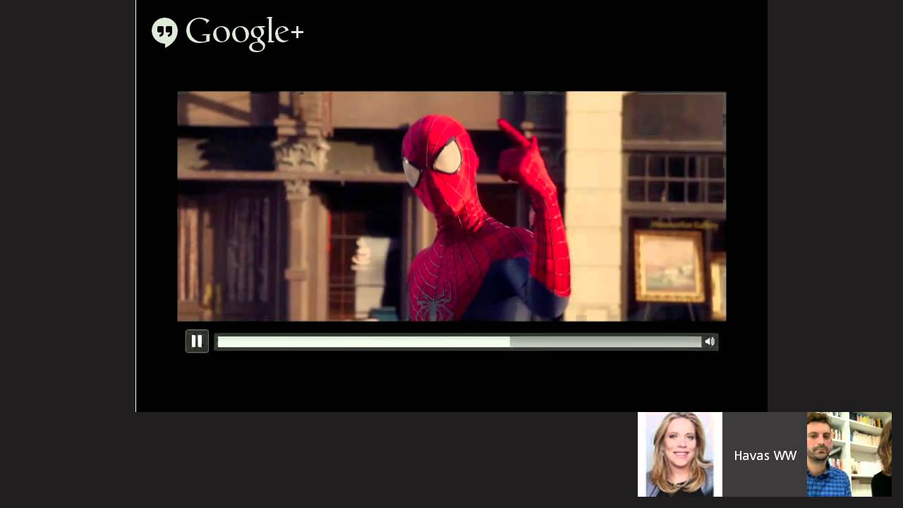
Task: Click the Google+ Hangouts logo
Action: [227, 32]
